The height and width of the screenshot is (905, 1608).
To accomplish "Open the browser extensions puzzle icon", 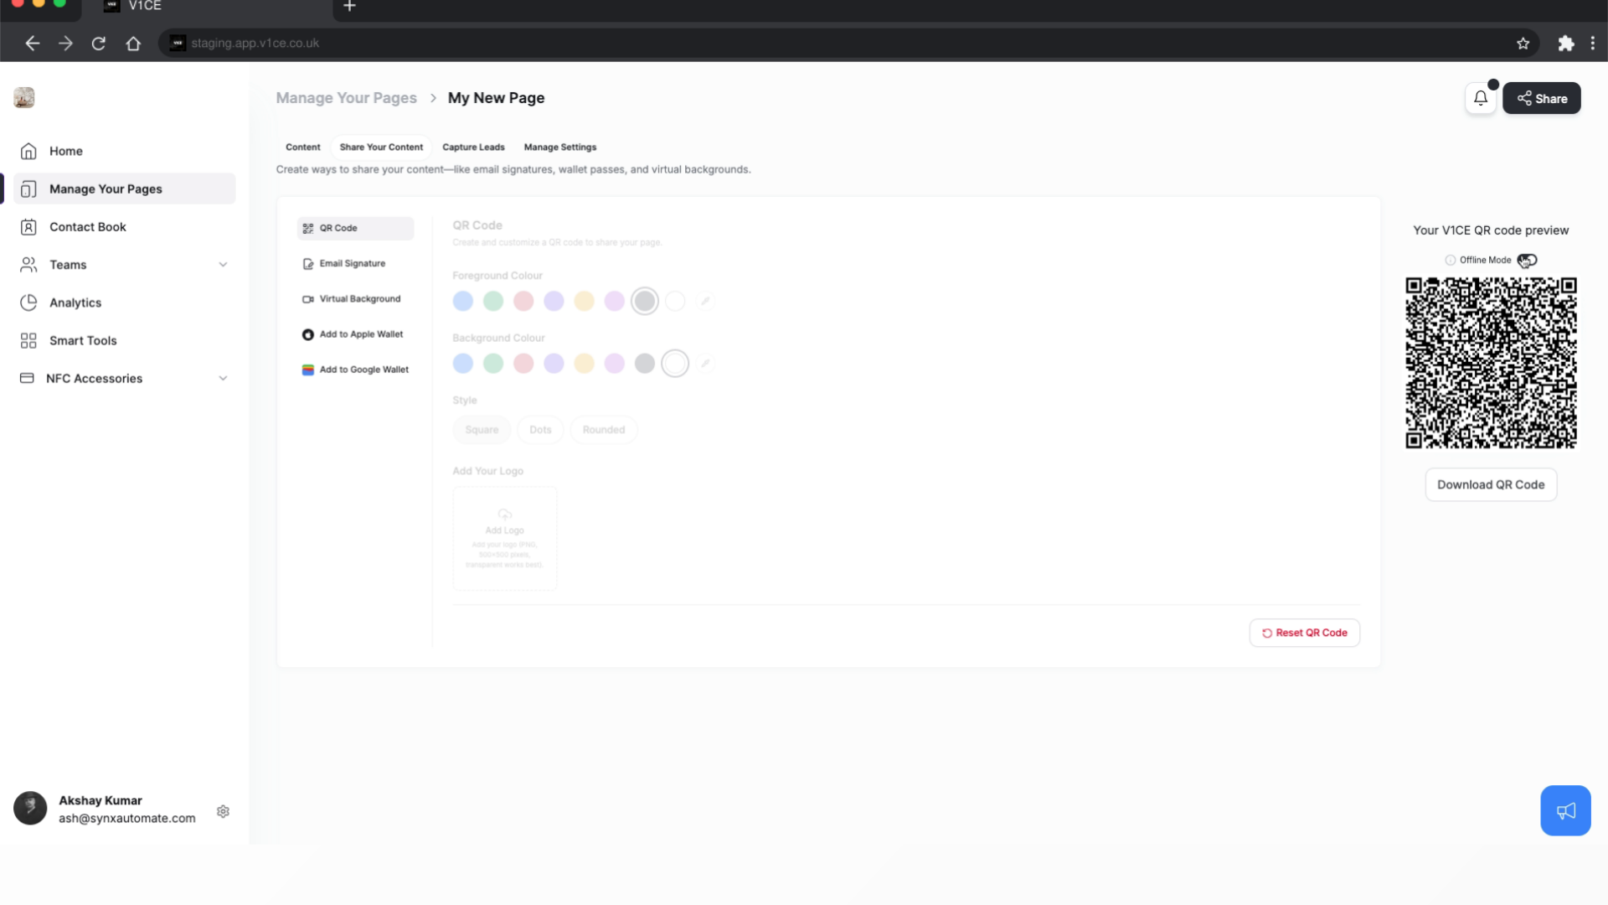I will pyautogui.click(x=1565, y=43).
